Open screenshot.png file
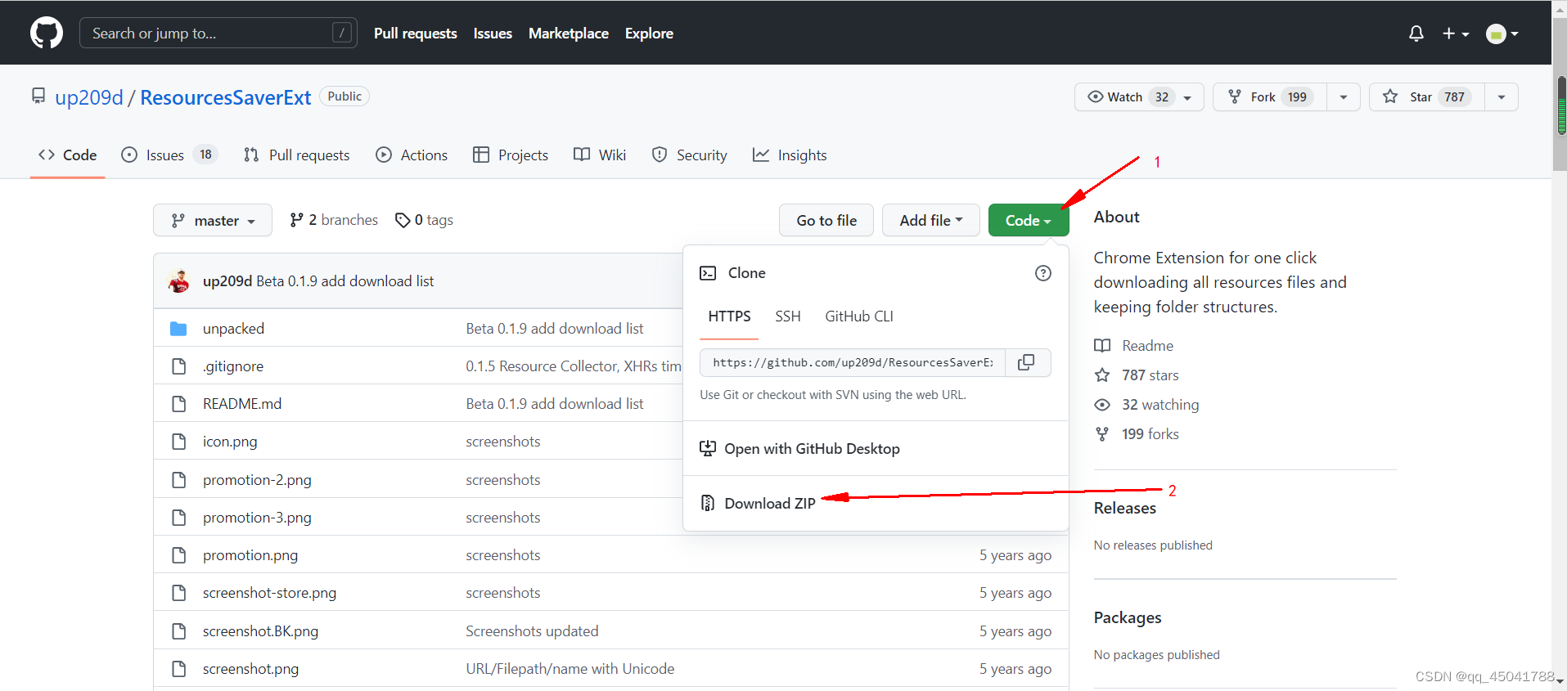 [250, 669]
